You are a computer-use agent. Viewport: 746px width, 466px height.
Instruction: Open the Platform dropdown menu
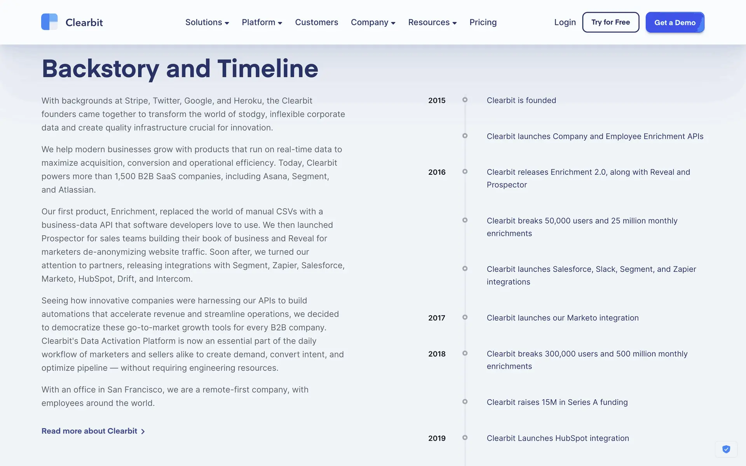[261, 23]
